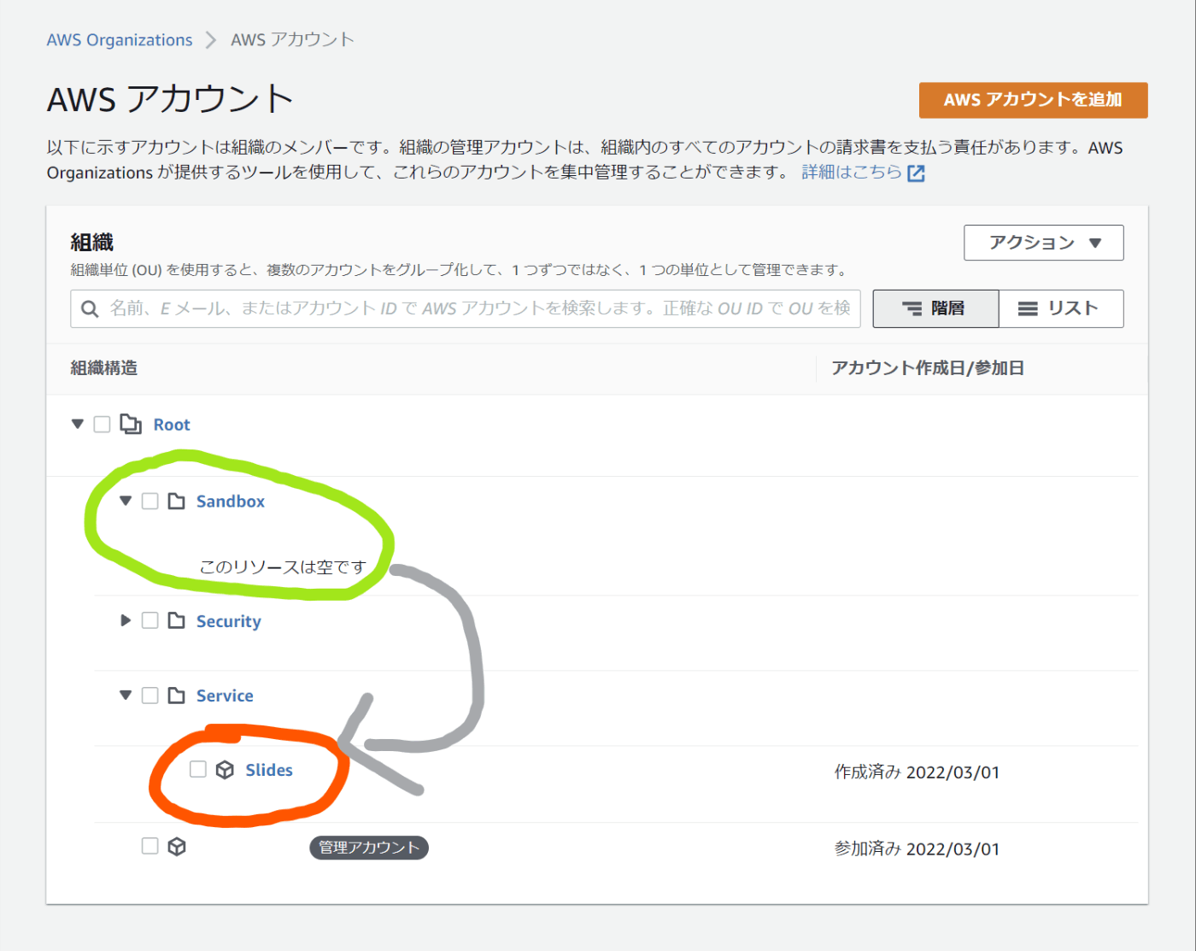Select the Sandbox checkbox

click(149, 501)
